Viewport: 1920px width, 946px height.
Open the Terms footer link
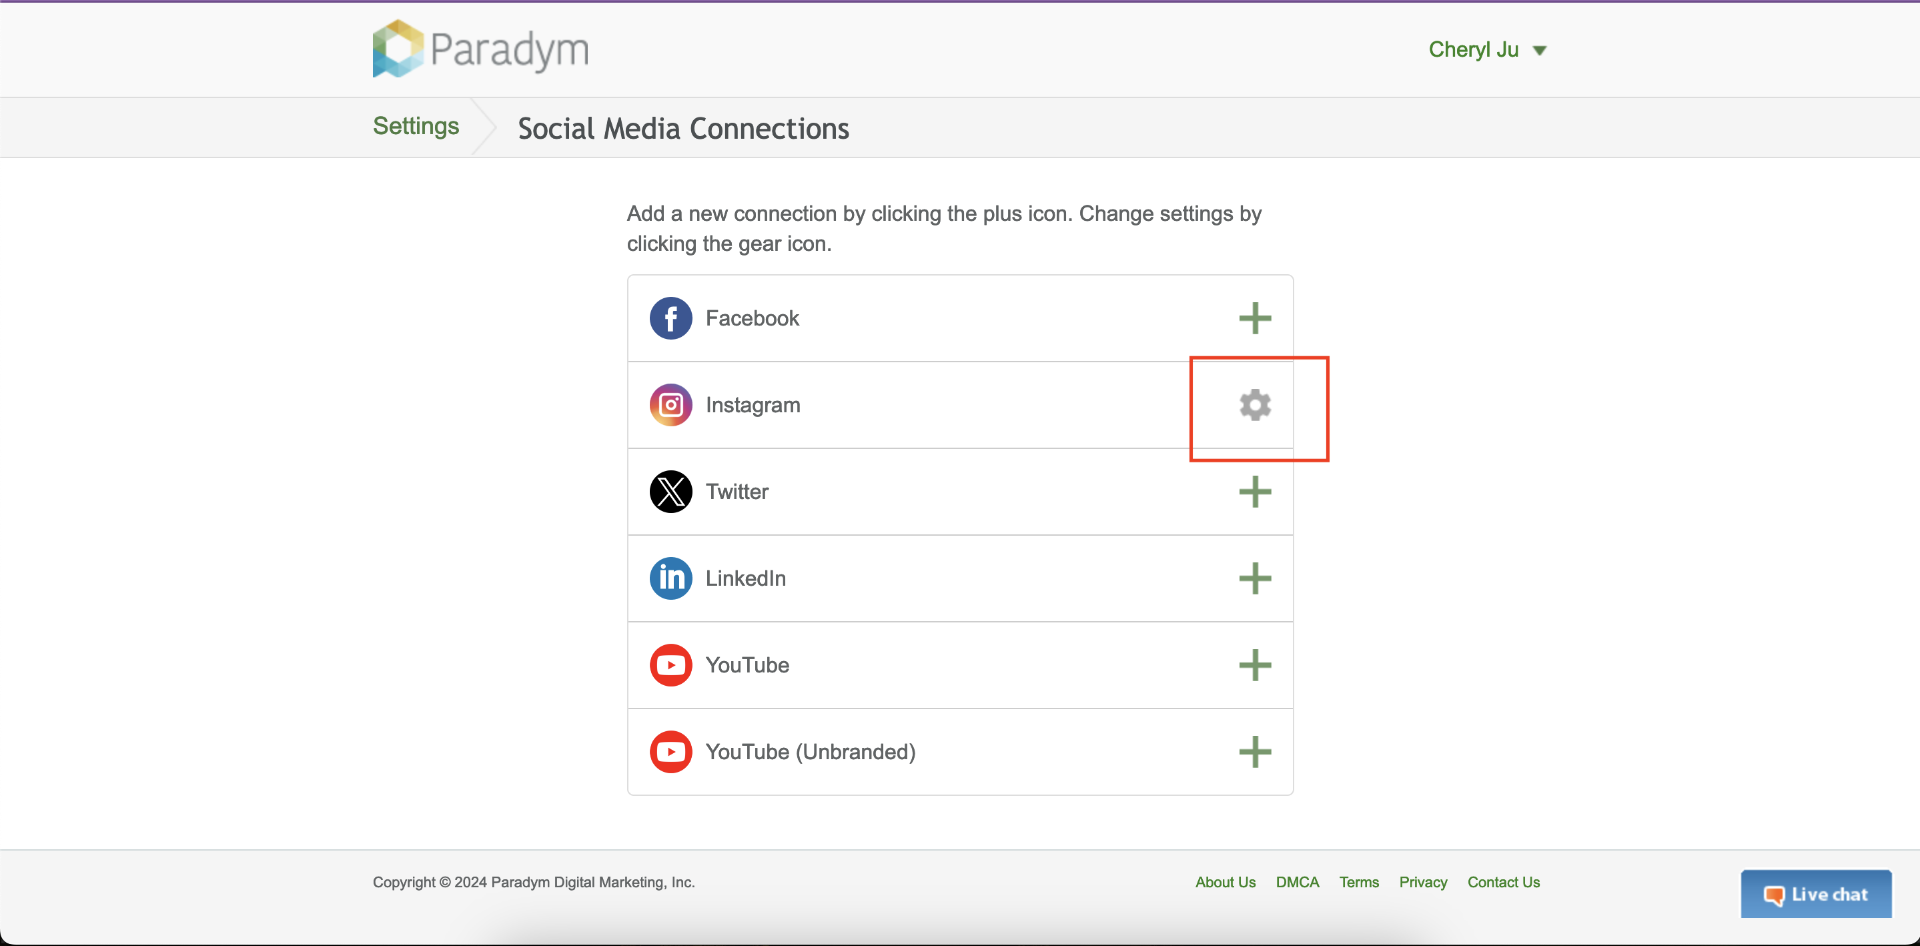coord(1358,882)
